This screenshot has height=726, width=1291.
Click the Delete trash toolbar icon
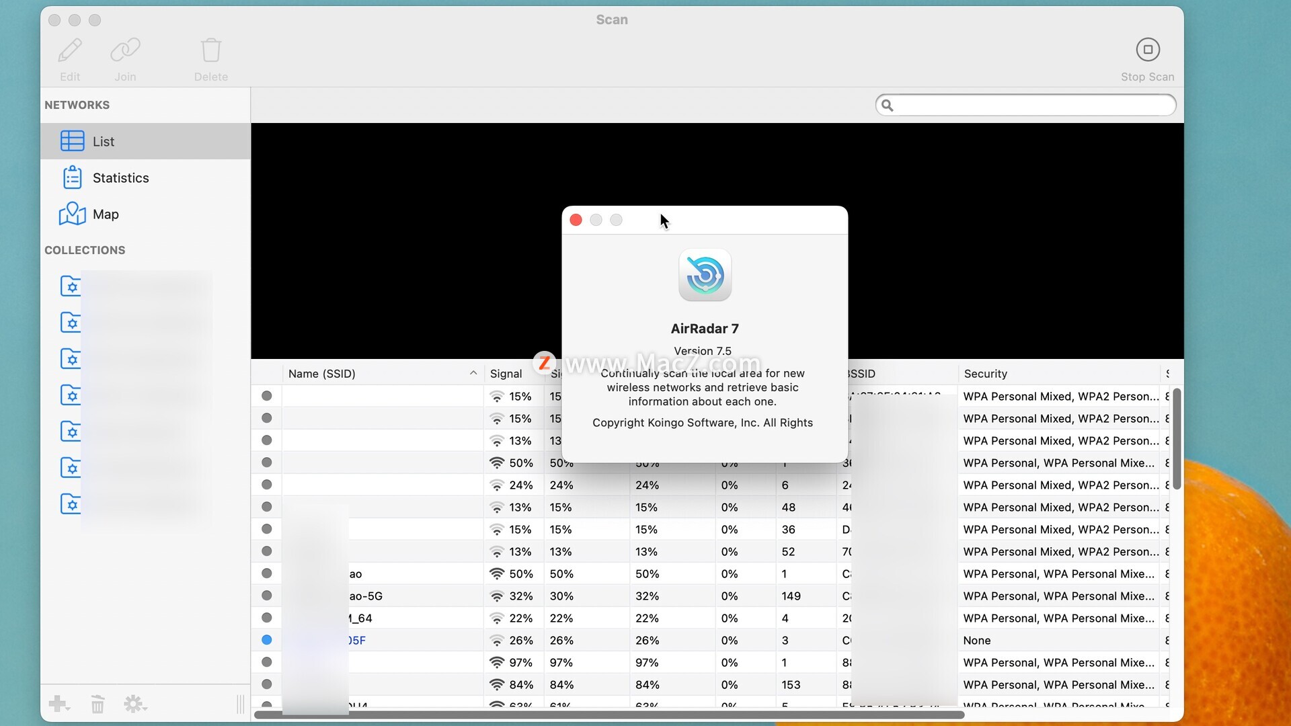coord(210,50)
